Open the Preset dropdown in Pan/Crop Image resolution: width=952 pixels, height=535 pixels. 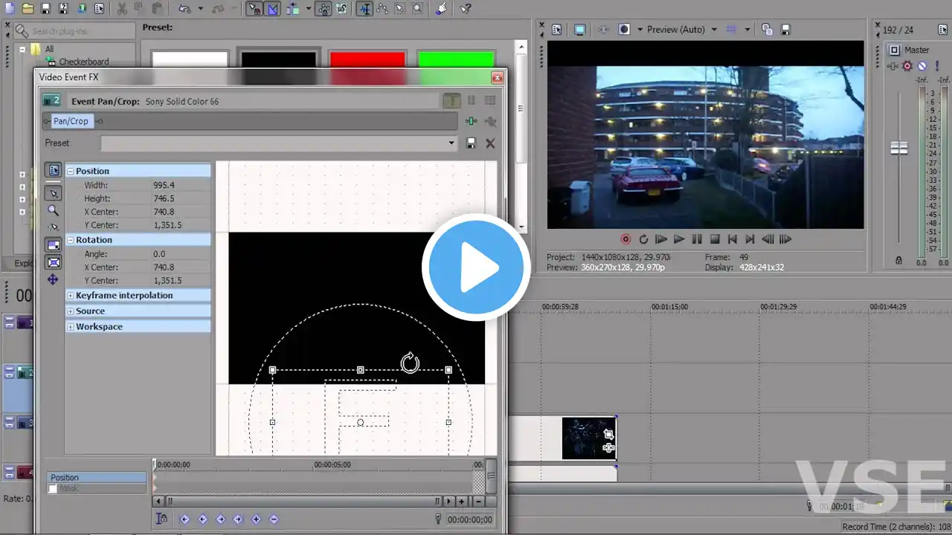point(451,143)
